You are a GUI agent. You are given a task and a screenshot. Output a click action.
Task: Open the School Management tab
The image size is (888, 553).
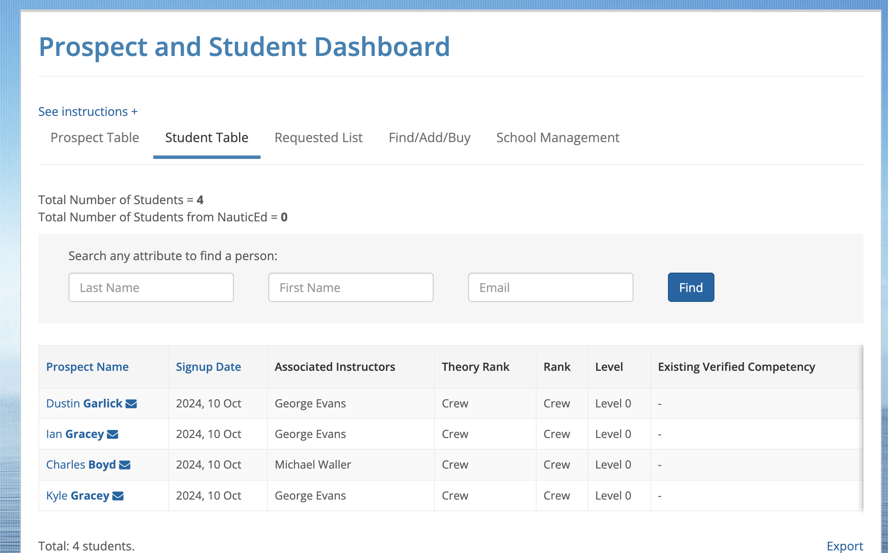coord(558,137)
